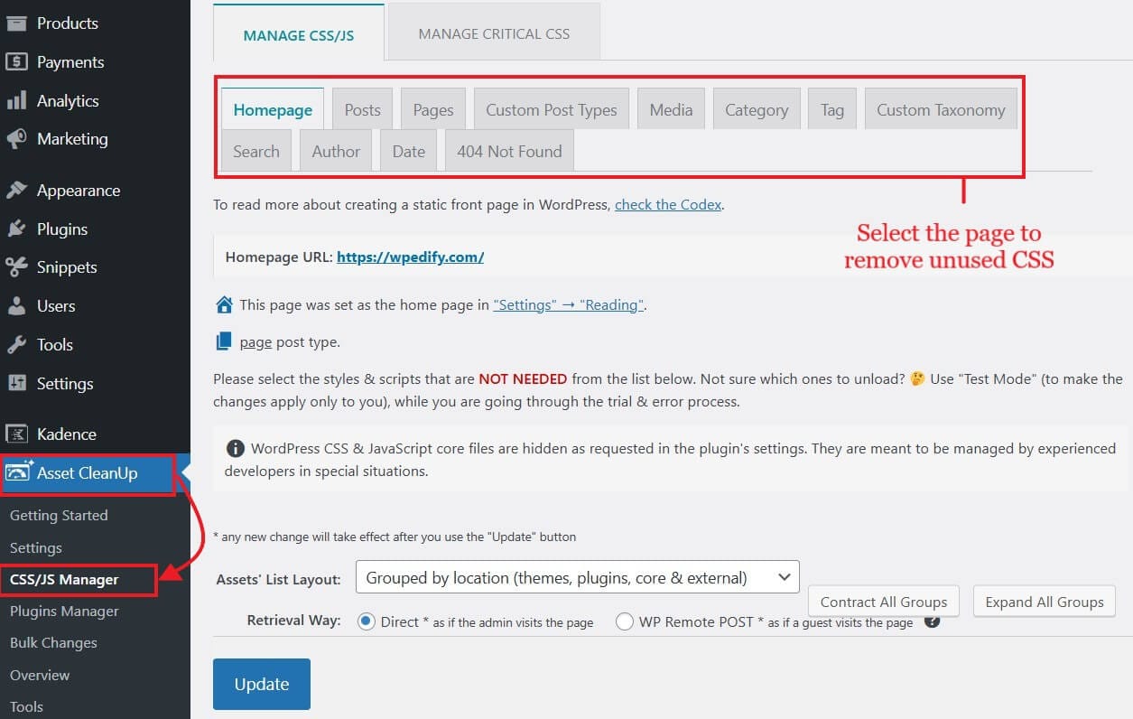Click the Users person icon
1133x719 pixels.
[16, 305]
